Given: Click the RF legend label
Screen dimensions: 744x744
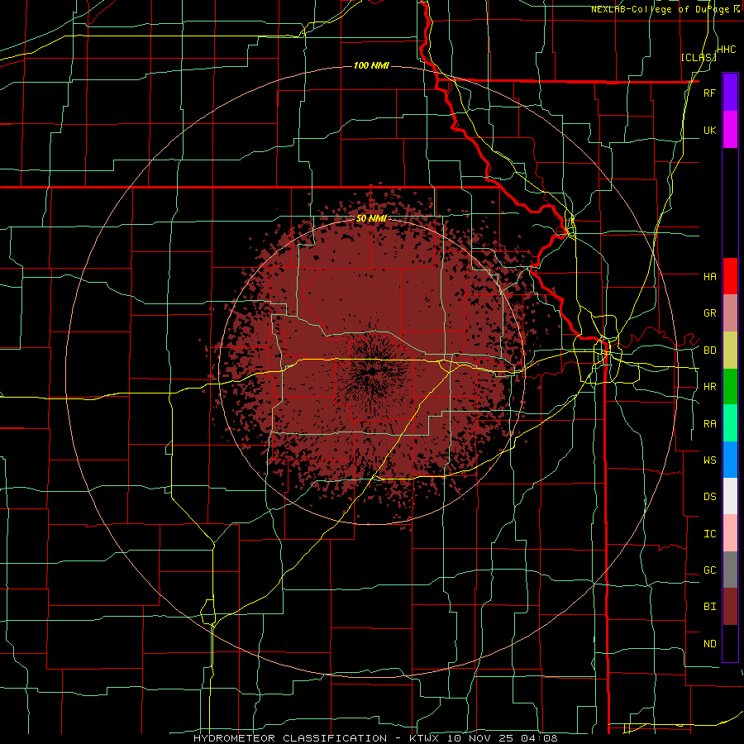Looking at the screenshot, I should [x=709, y=93].
